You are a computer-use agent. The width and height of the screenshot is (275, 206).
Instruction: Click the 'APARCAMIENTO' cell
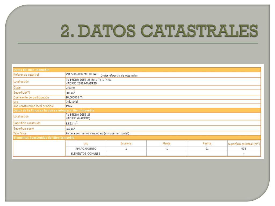(x=86, y=149)
